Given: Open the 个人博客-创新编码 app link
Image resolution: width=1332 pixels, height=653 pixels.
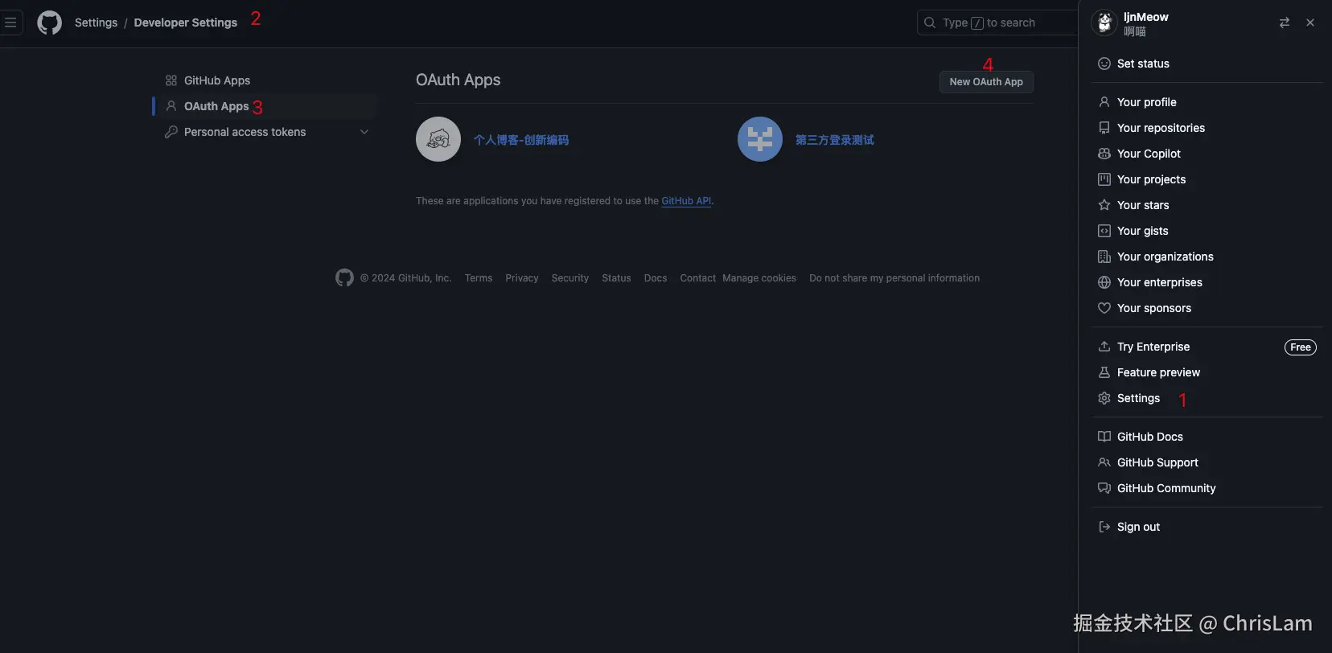Looking at the screenshot, I should click(521, 140).
